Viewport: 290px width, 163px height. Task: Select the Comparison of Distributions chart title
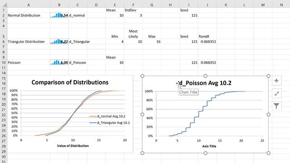coord(70,82)
